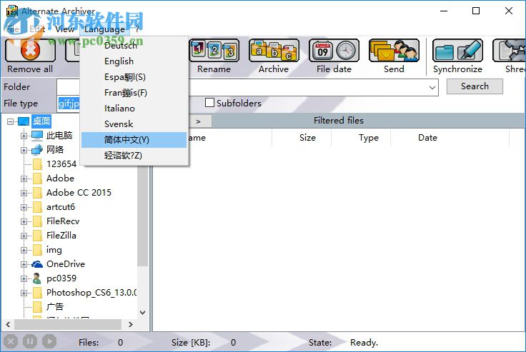Select the 广告 folder
Image resolution: width=526 pixels, height=352 pixels.
tap(55, 307)
